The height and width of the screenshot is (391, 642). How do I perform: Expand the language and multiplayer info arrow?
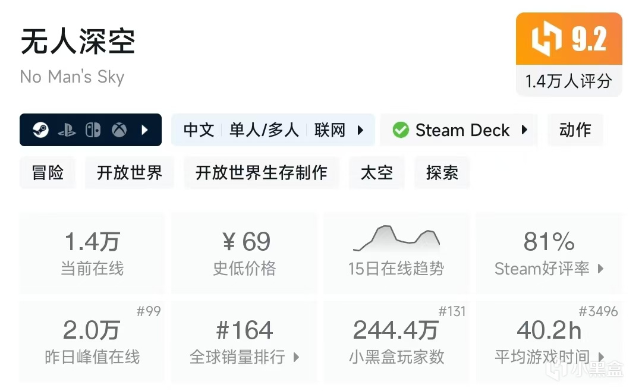click(360, 130)
